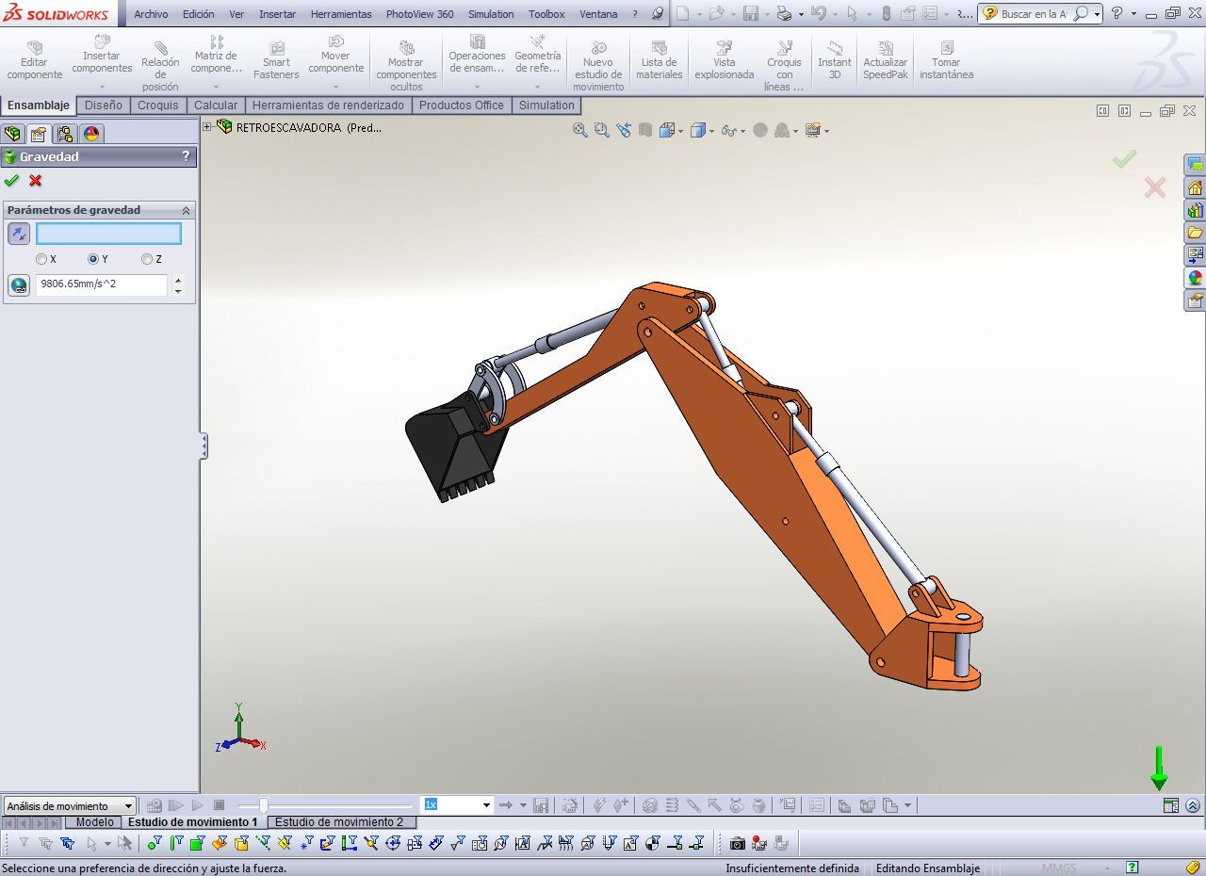
Task: Switch to Herramientas de renderizado tab
Action: [x=328, y=105]
